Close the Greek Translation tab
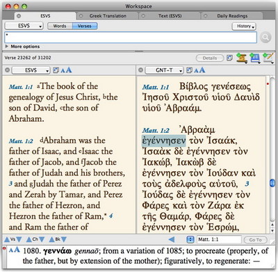 [81, 16]
